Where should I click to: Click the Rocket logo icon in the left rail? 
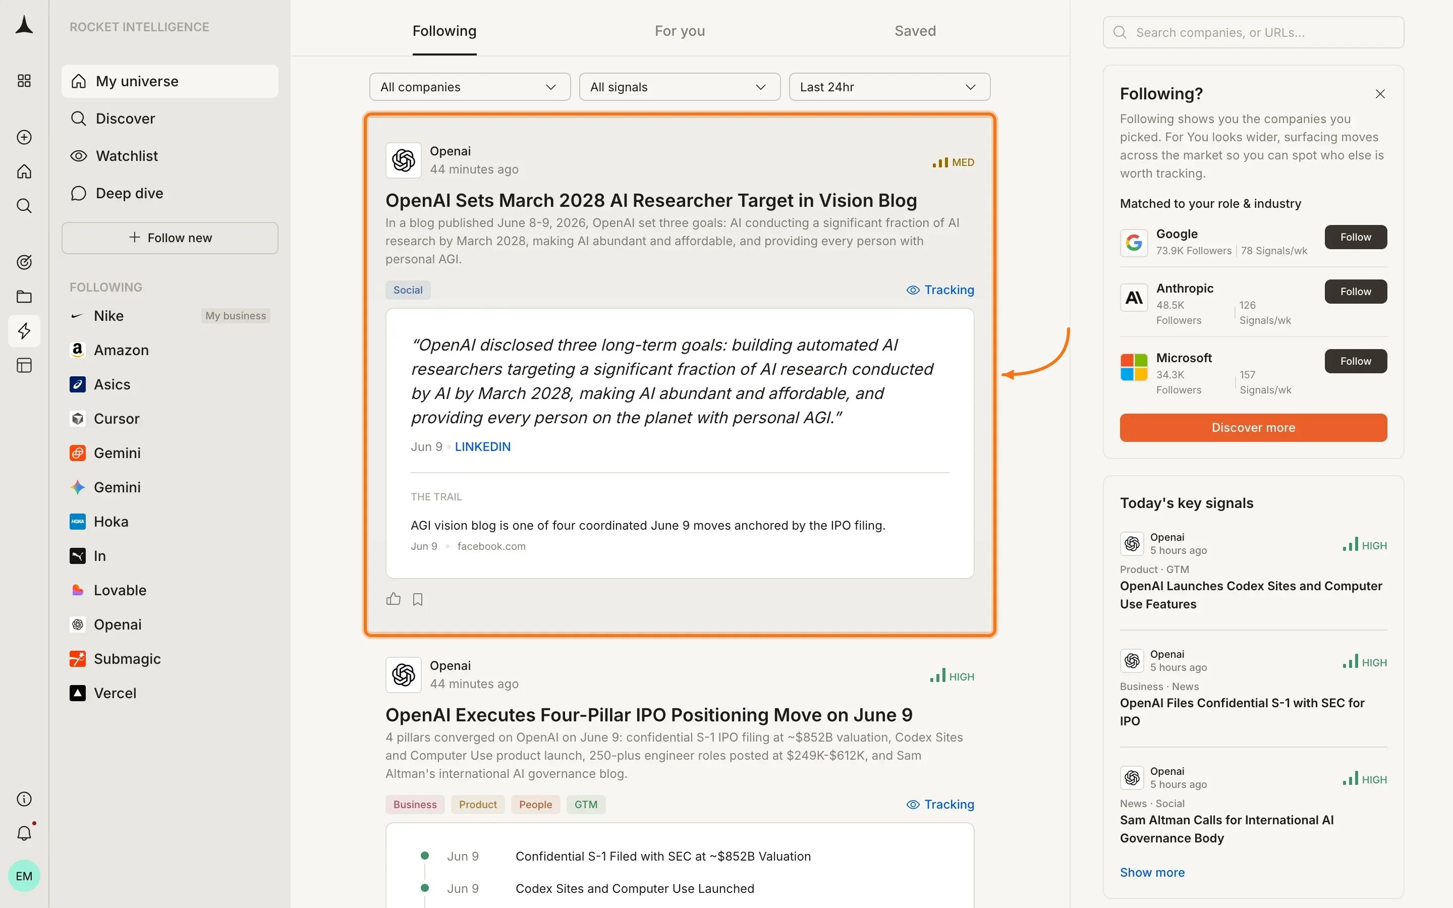(x=24, y=25)
